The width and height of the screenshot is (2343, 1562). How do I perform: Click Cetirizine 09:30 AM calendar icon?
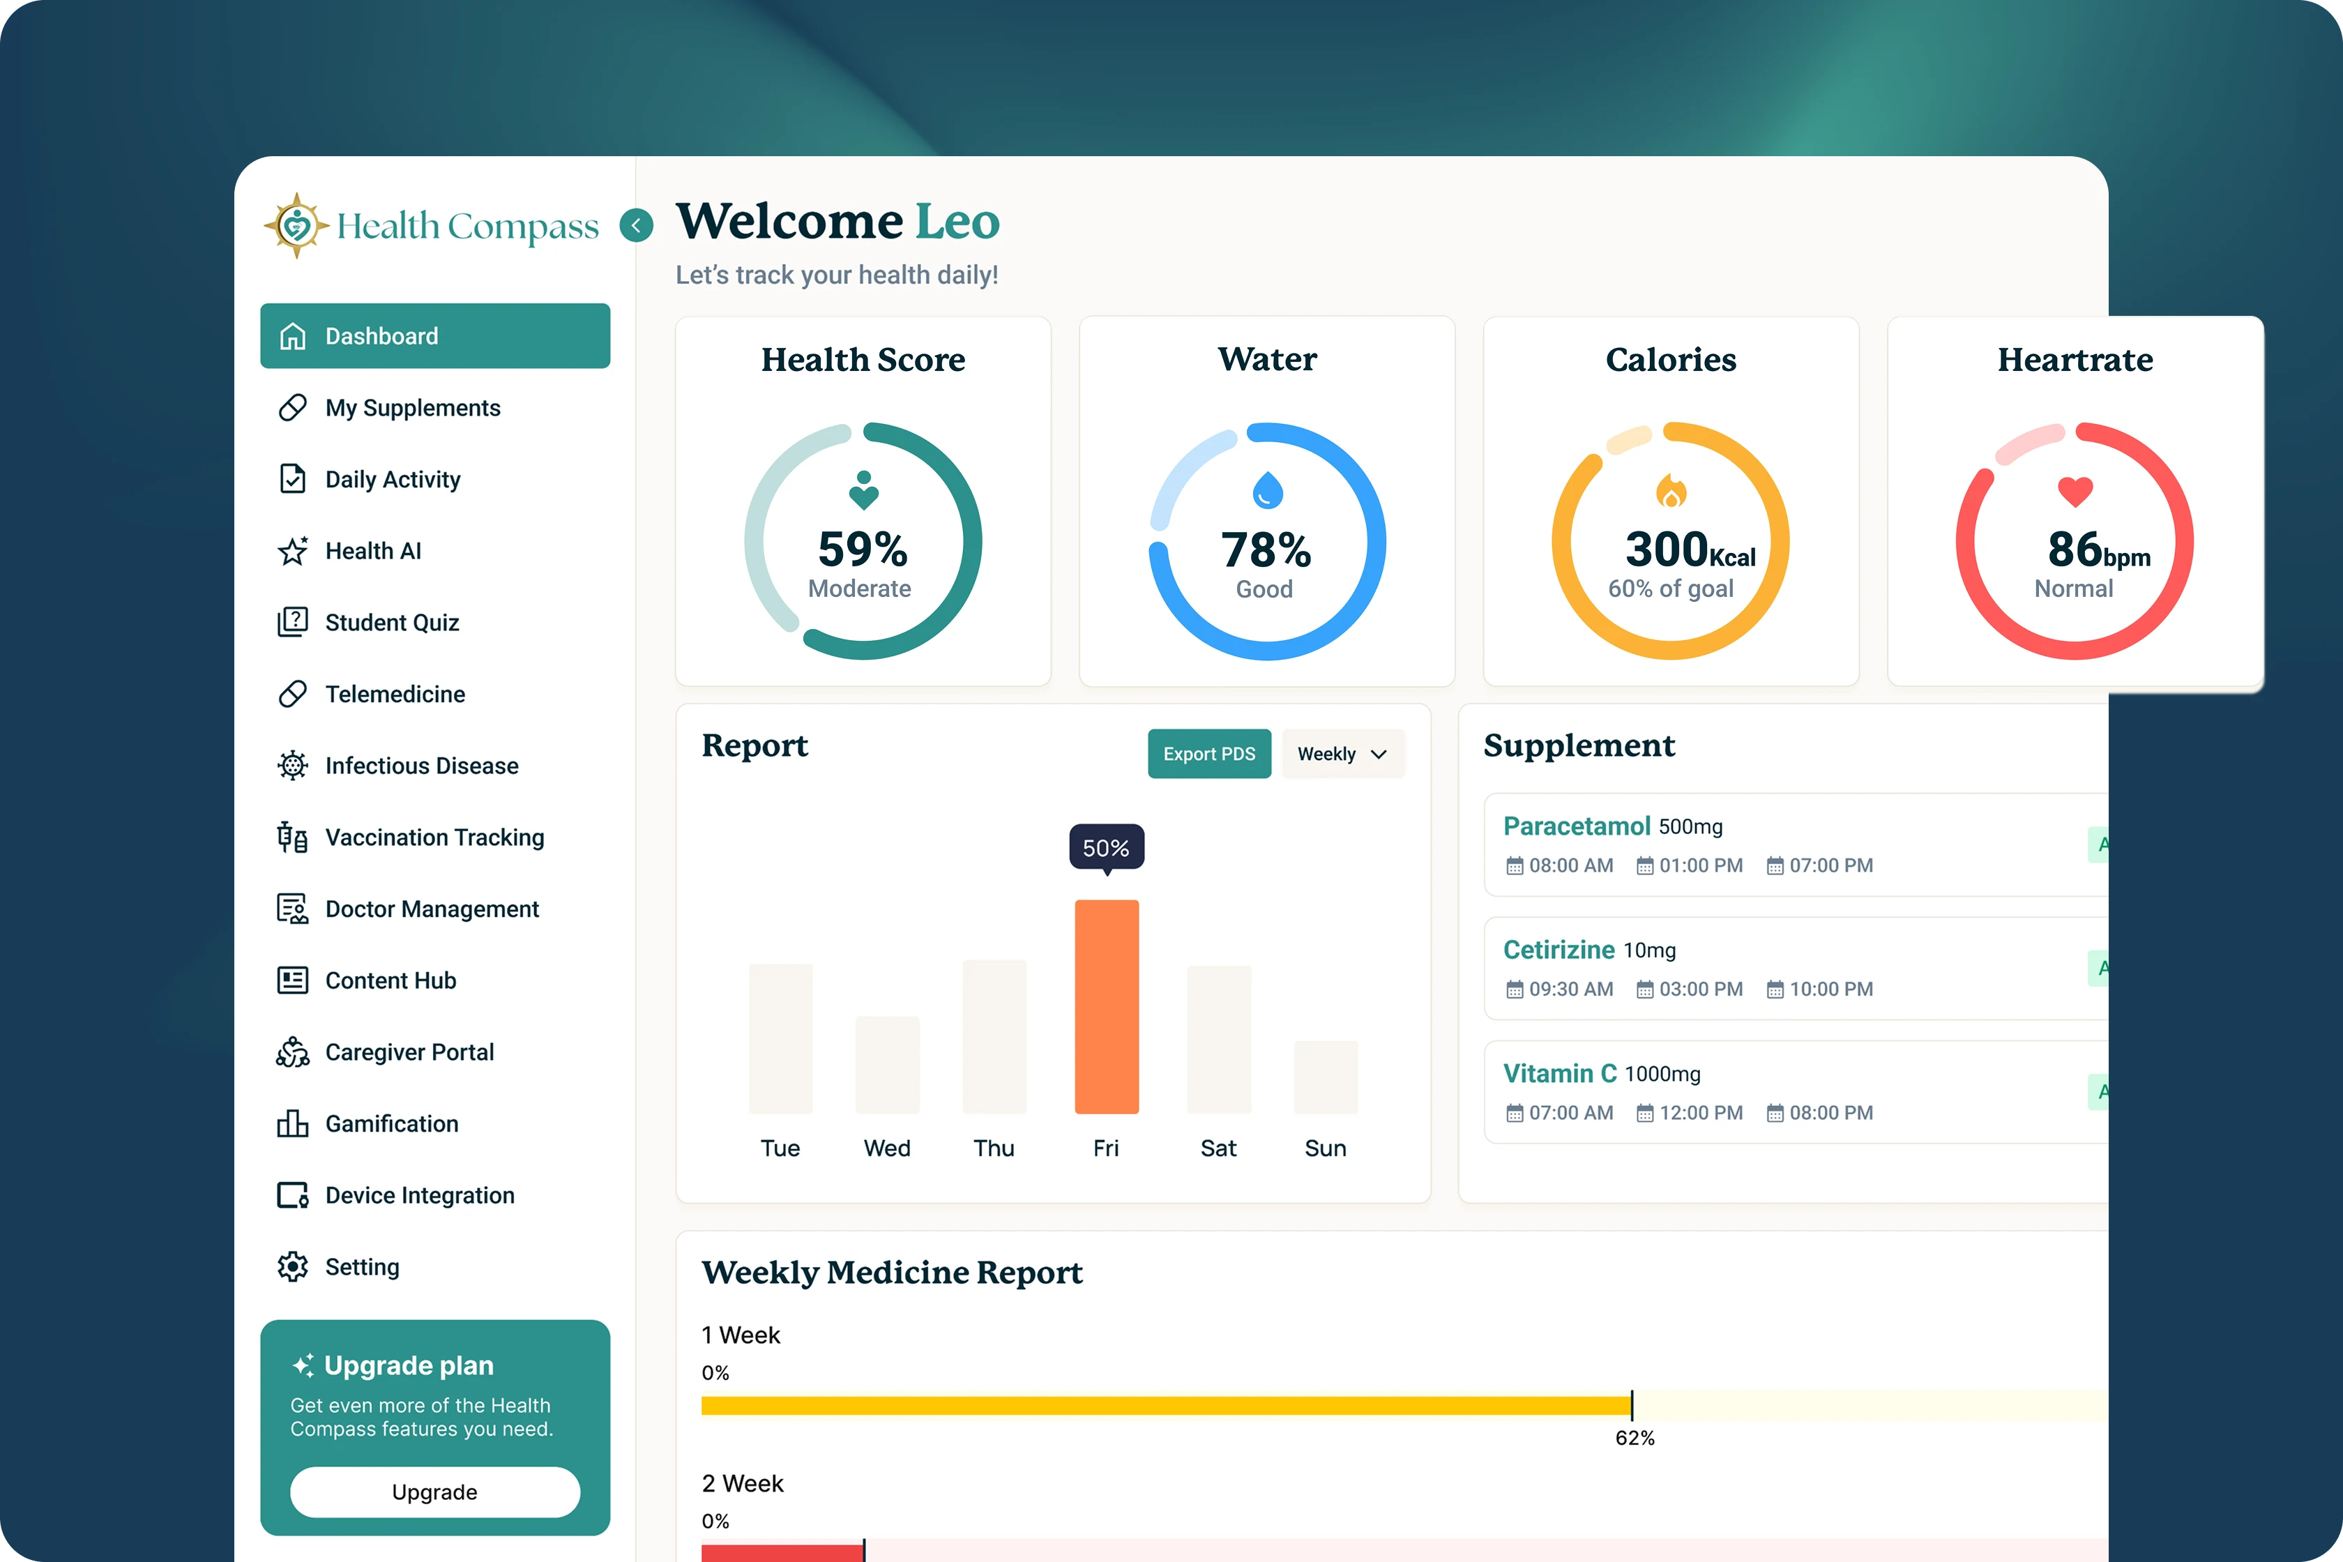pyautogui.click(x=1515, y=989)
